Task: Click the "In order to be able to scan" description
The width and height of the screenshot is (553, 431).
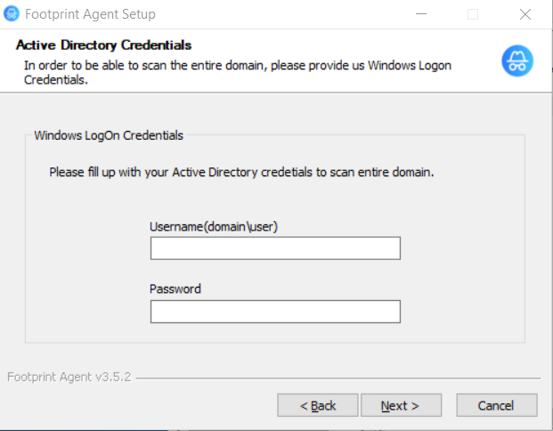Action: click(238, 72)
